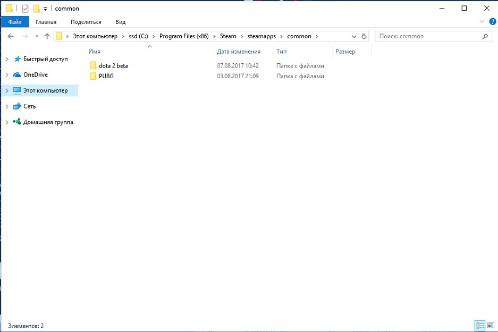The width and height of the screenshot is (498, 332).
Task: Click ssd (C:) in the address path
Action: 139,36
